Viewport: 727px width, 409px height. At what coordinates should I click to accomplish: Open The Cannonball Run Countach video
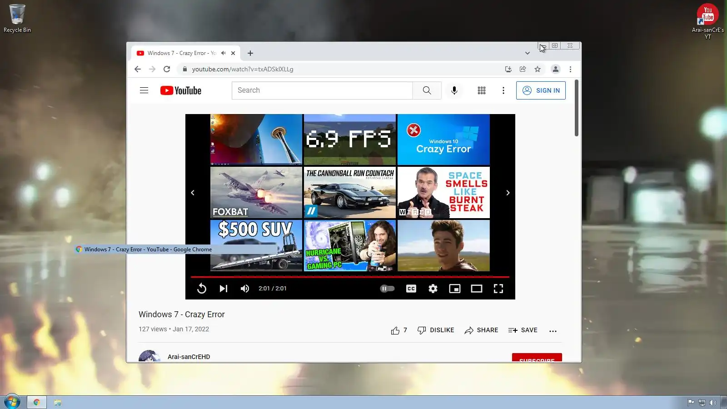click(350, 193)
